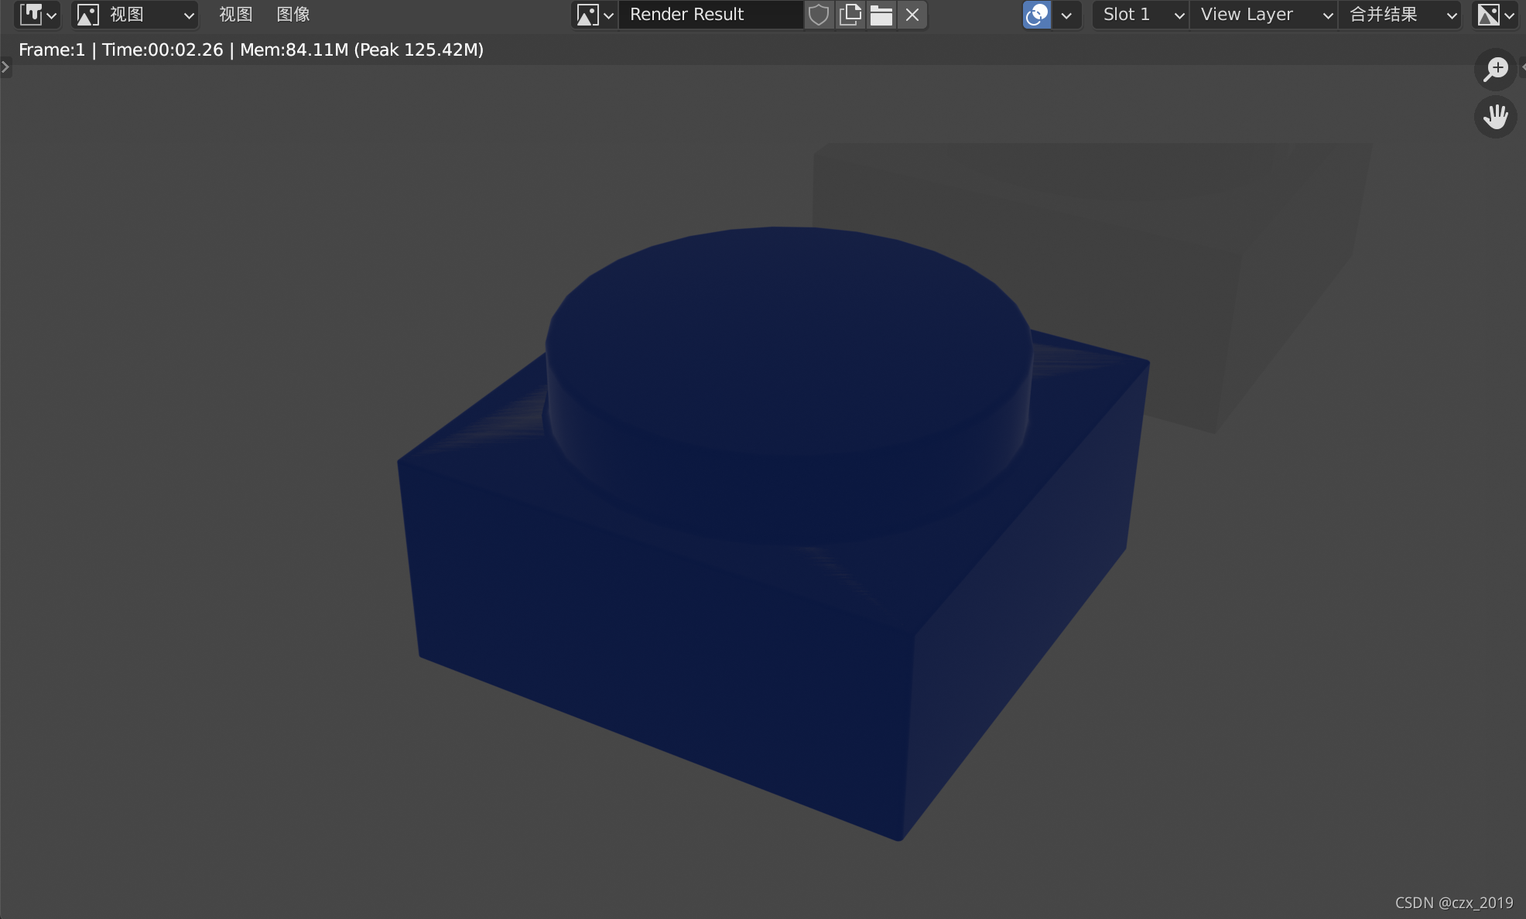Open the 视图 menu
Screen dimensions: 1526x919
click(235, 15)
